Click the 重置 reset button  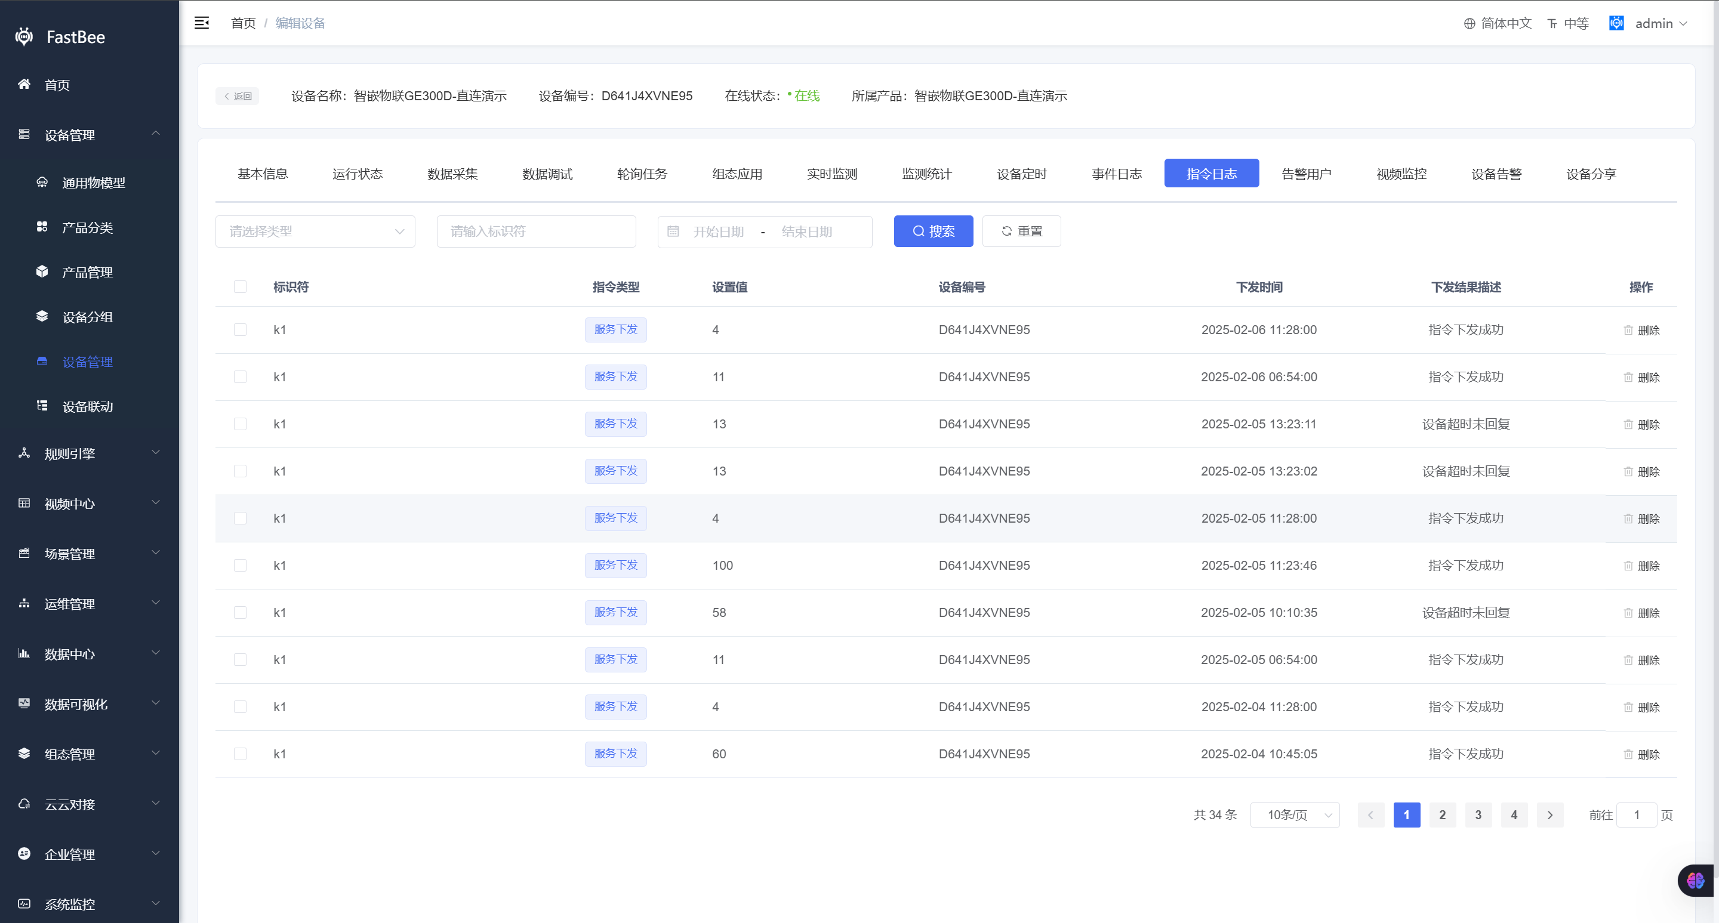(1022, 231)
